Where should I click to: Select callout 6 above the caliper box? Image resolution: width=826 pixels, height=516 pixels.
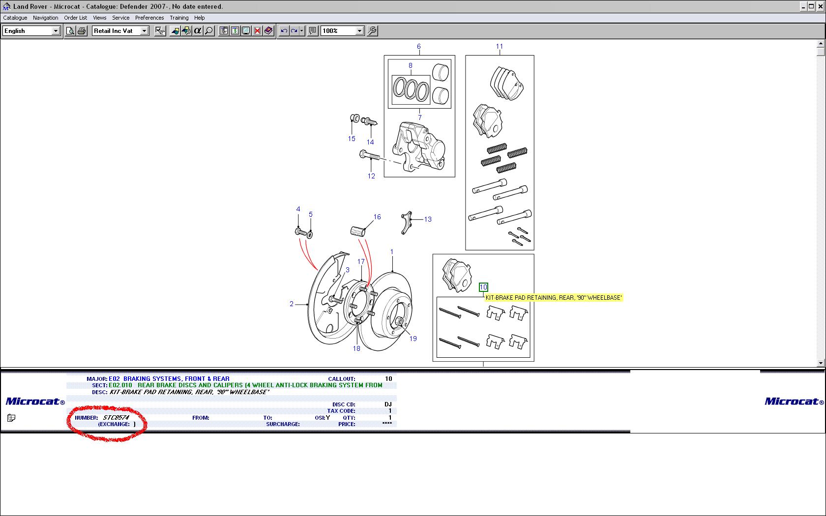tap(419, 47)
